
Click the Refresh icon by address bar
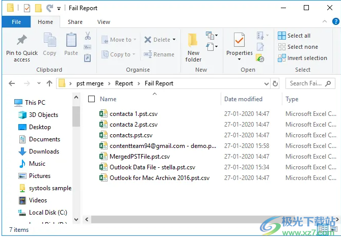[276, 83]
